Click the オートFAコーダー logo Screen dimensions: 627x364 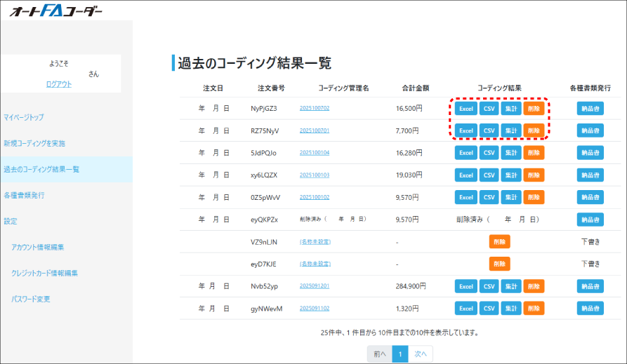coord(56,11)
